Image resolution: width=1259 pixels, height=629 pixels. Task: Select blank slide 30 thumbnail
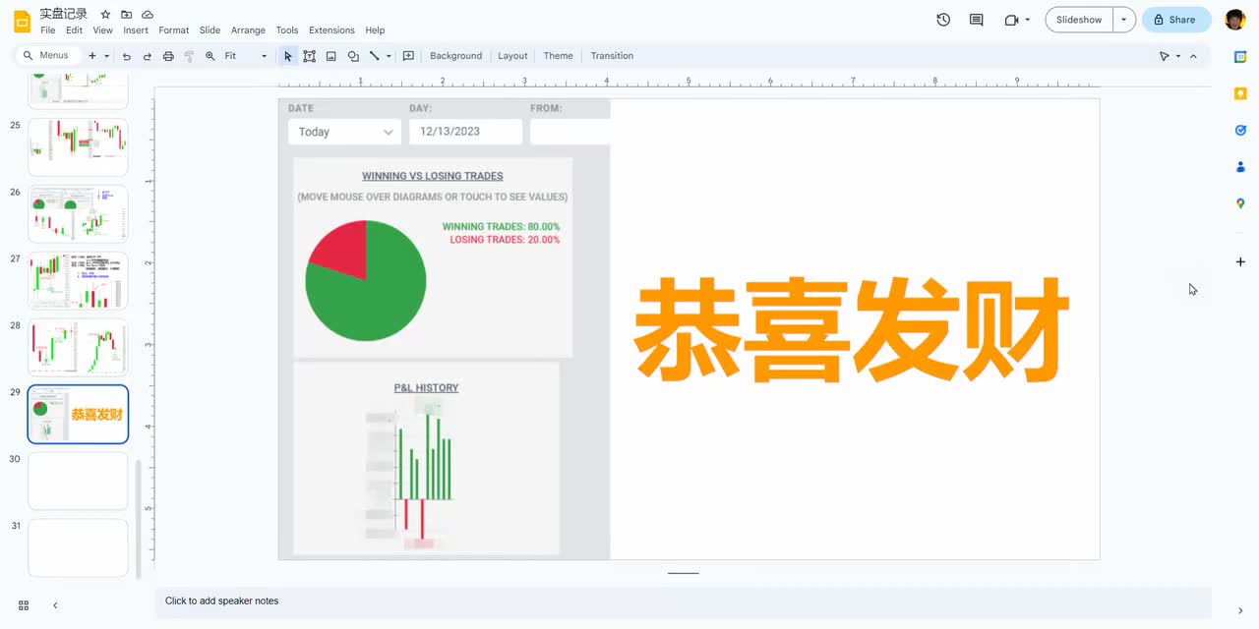[x=78, y=482]
